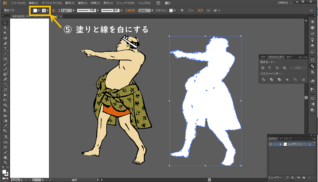Viewport: 318px width, 182px height.
Task: Open the zoom level dropdown at bottom left
Action: 21,180
